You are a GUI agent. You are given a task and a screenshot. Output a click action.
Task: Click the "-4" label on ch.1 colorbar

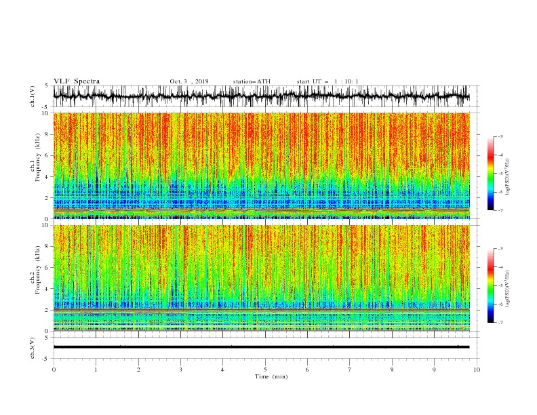coord(500,155)
